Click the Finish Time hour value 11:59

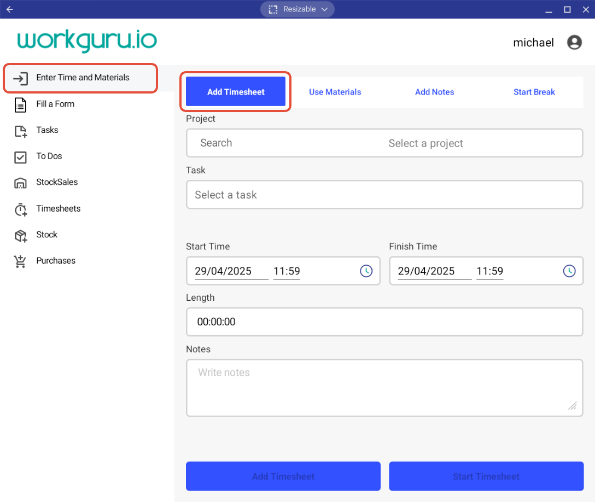pos(489,271)
